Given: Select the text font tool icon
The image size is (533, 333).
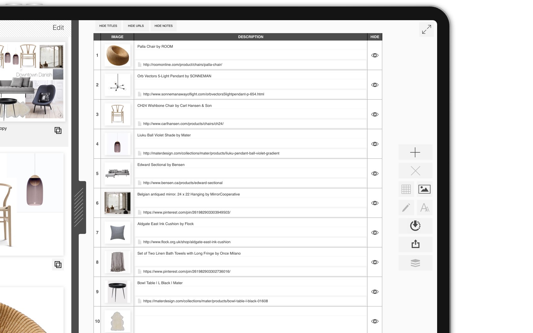Looking at the screenshot, I should [x=424, y=207].
